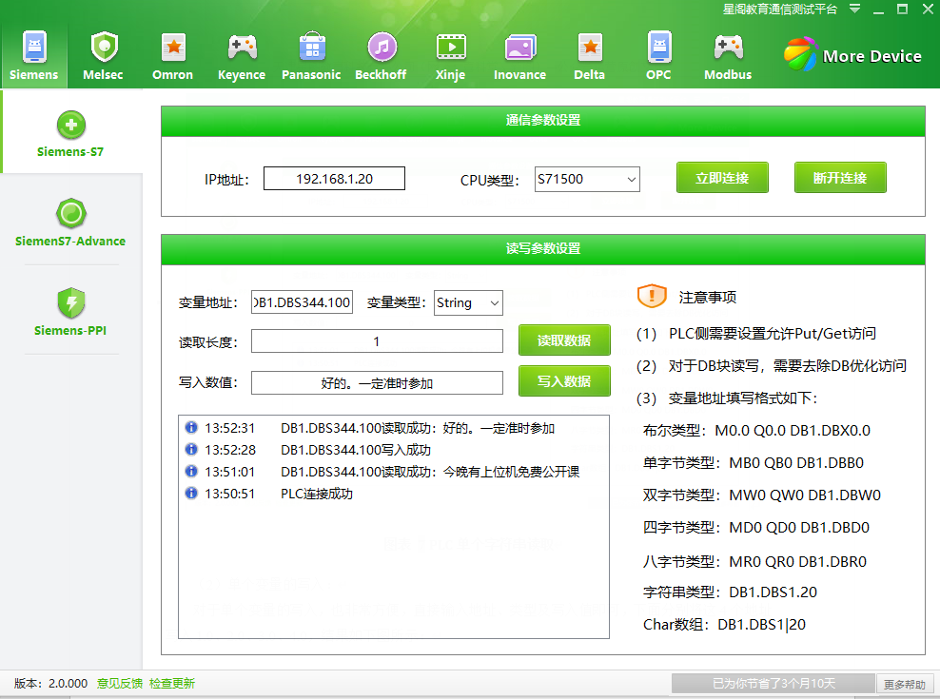Viewport: 940px width, 699px height.
Task: Click the 写入数据 write button
Action: click(x=564, y=380)
